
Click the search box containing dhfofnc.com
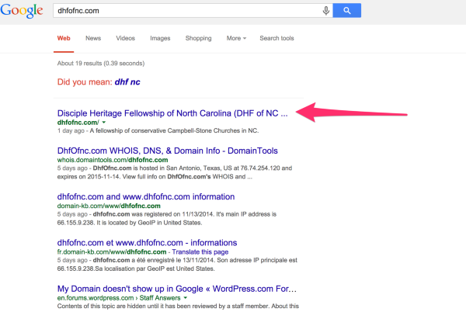[186, 11]
